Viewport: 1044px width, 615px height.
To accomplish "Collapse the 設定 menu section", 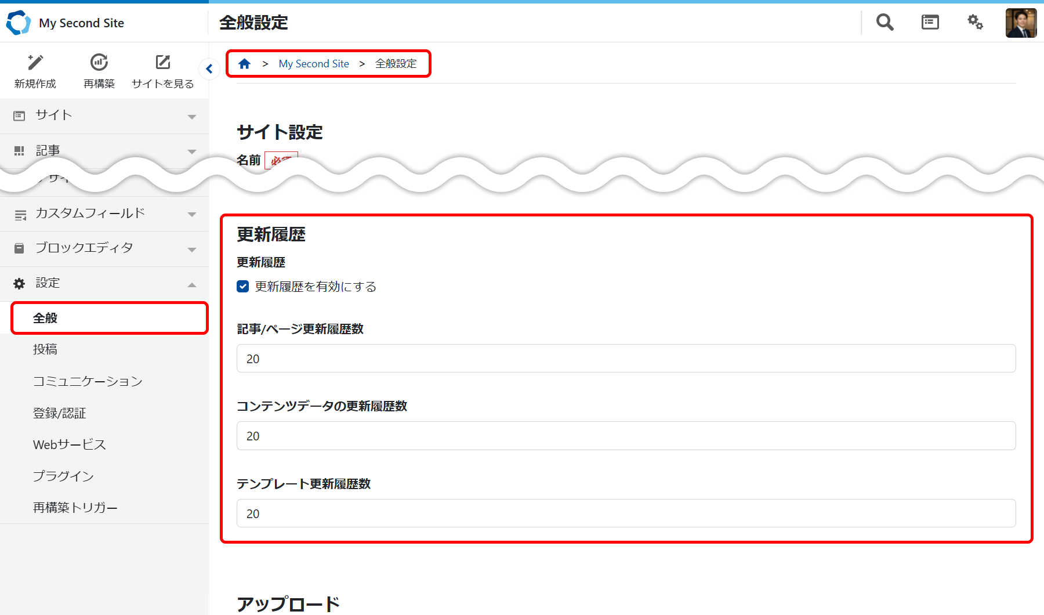I will pos(104,283).
